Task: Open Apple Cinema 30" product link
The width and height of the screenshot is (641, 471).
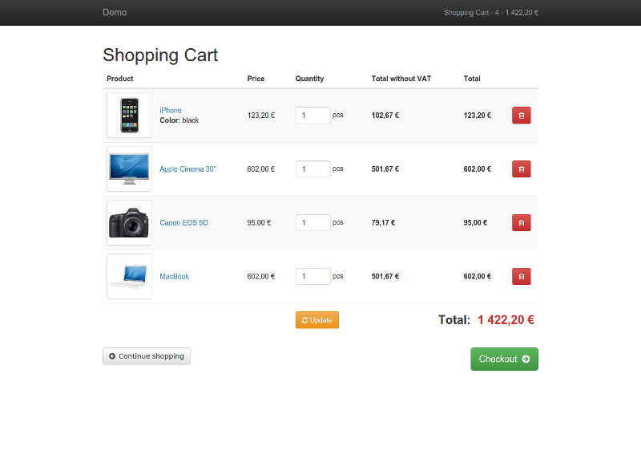Action: pos(187,169)
